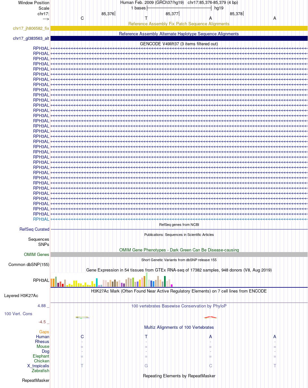This screenshot has height=388, width=308.
Task: Select the yellow fix patch alignment bar
Action: click(x=179, y=28)
